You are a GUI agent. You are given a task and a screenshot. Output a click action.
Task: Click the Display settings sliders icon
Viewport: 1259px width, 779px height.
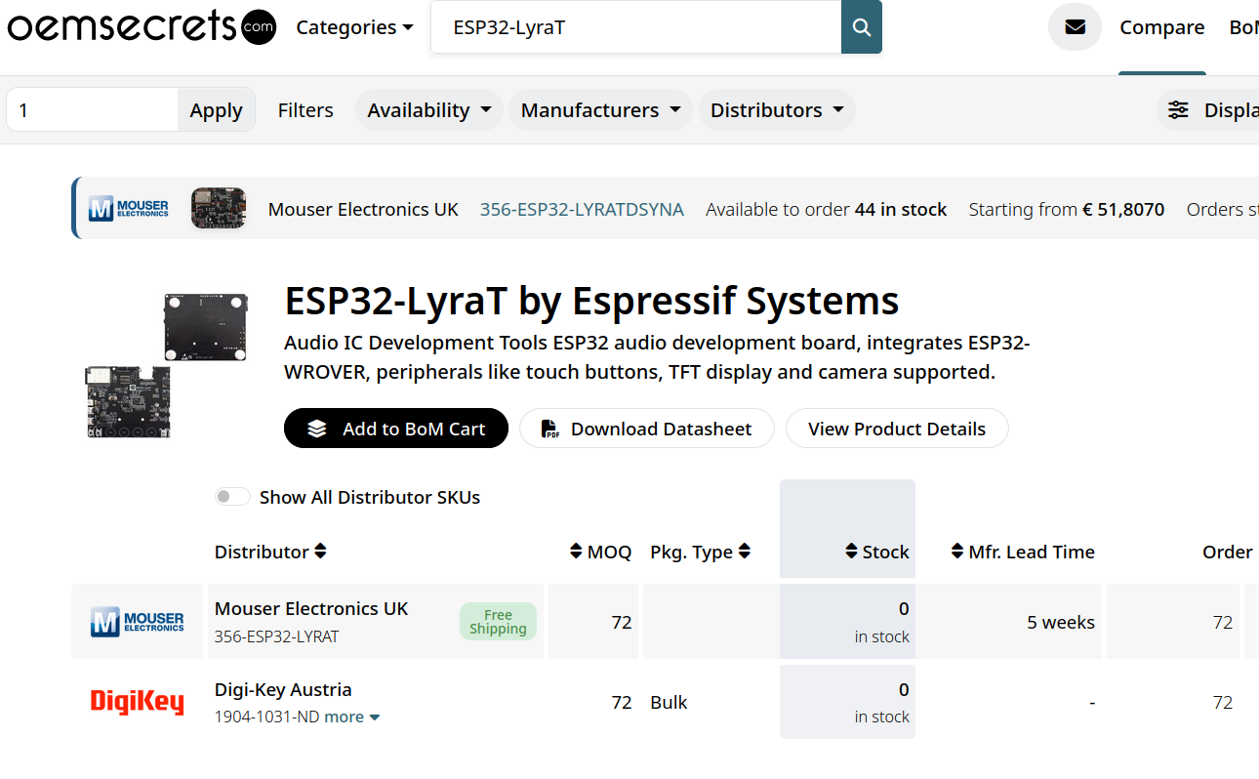click(x=1179, y=110)
